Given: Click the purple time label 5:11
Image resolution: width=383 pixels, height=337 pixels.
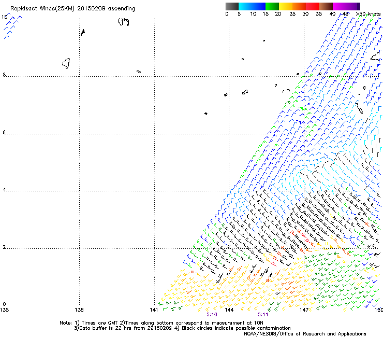Looking at the screenshot, I should click(x=263, y=315).
